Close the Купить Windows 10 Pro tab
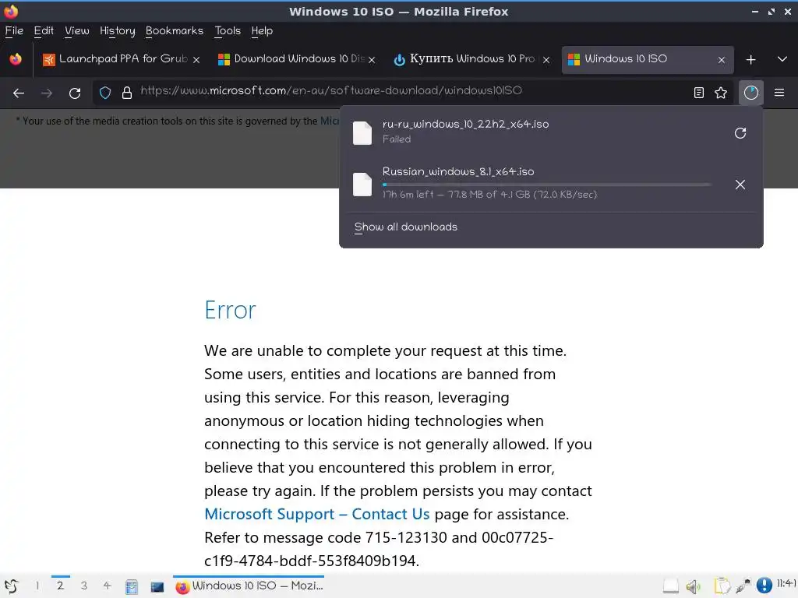Screen dimensions: 798x598 (x=546, y=59)
